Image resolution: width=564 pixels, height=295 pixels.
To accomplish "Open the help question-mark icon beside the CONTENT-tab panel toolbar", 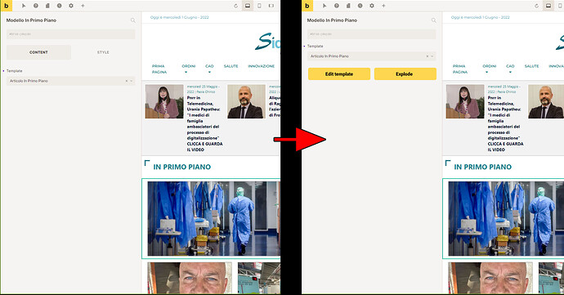I will (x=36, y=6).
